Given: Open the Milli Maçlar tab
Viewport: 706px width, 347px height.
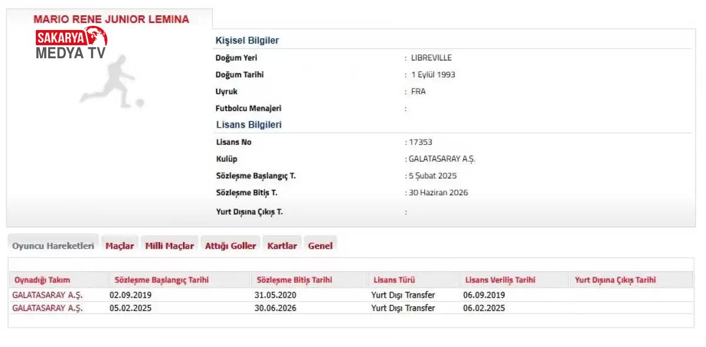Looking at the screenshot, I should [169, 246].
